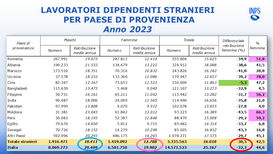Click the Anno 2023 subtitle
Viewport: 273px width, 154px height.
(127, 29)
